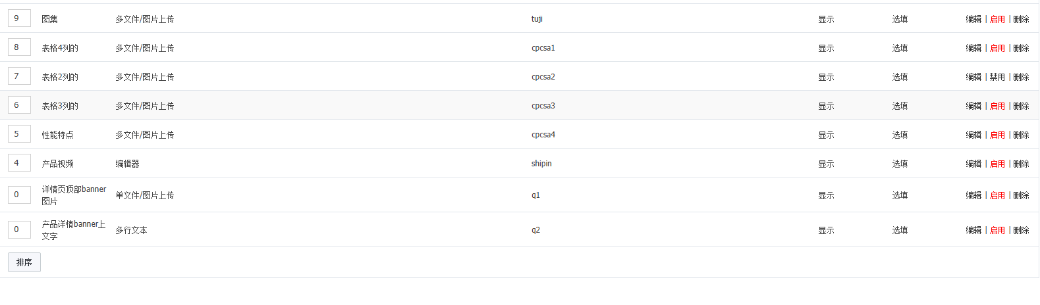Image resolution: width=1040 pixels, height=305 pixels.
Task: Select the order field for 性能特点
Action: click(19, 134)
